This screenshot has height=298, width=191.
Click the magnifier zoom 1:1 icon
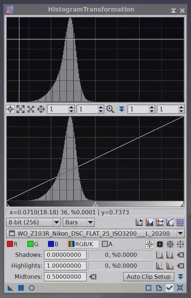tap(110, 109)
